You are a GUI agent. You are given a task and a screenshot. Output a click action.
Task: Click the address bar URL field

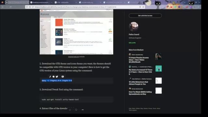(x=85, y=7)
